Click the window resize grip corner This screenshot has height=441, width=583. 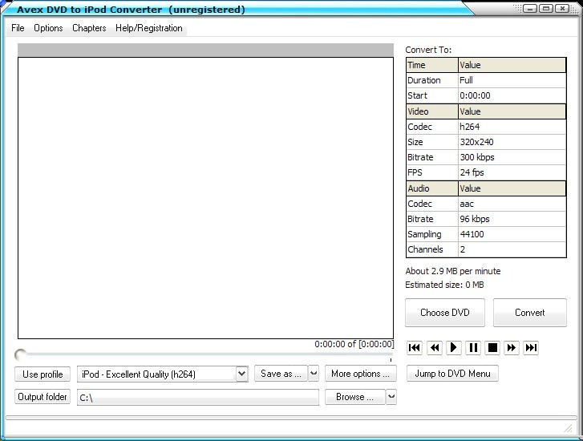568,428
